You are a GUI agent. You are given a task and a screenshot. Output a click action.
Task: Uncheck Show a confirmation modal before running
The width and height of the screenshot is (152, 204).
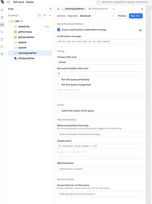tap(59, 30)
